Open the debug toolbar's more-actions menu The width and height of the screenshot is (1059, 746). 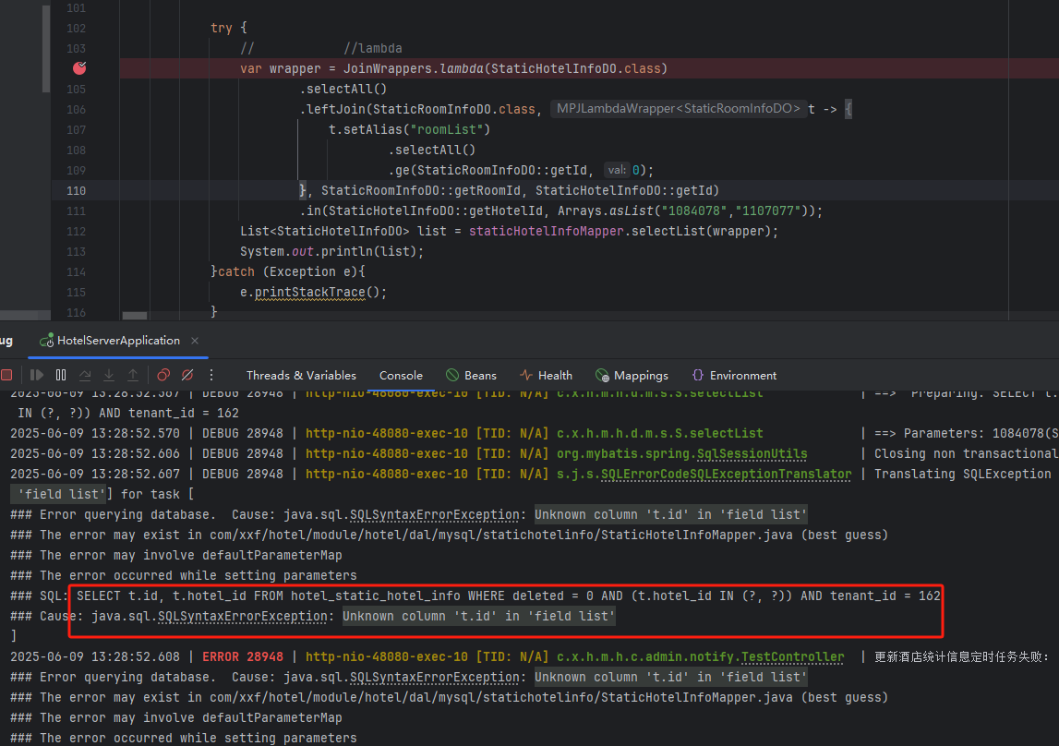pyautogui.click(x=211, y=375)
